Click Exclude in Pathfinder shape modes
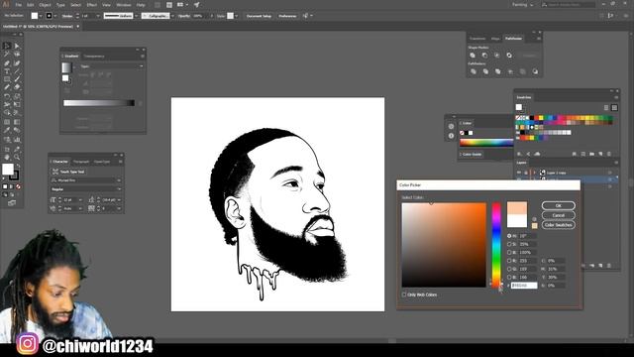Screen dimensions: 634x357 509,56
